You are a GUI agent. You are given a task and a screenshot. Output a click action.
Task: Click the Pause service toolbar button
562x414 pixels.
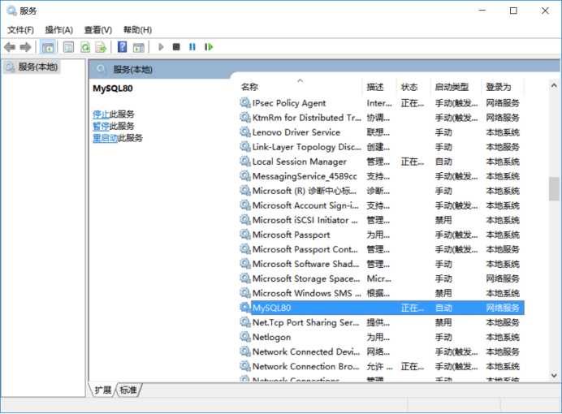coord(192,47)
